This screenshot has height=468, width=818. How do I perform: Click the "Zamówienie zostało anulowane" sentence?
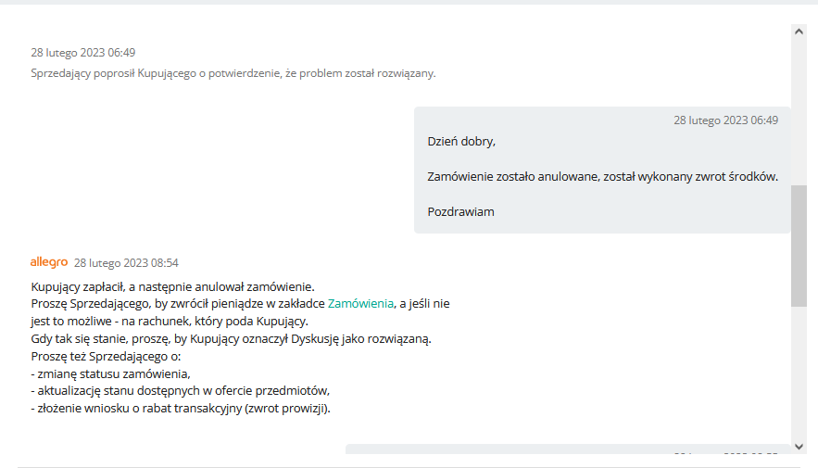pyautogui.click(x=602, y=176)
